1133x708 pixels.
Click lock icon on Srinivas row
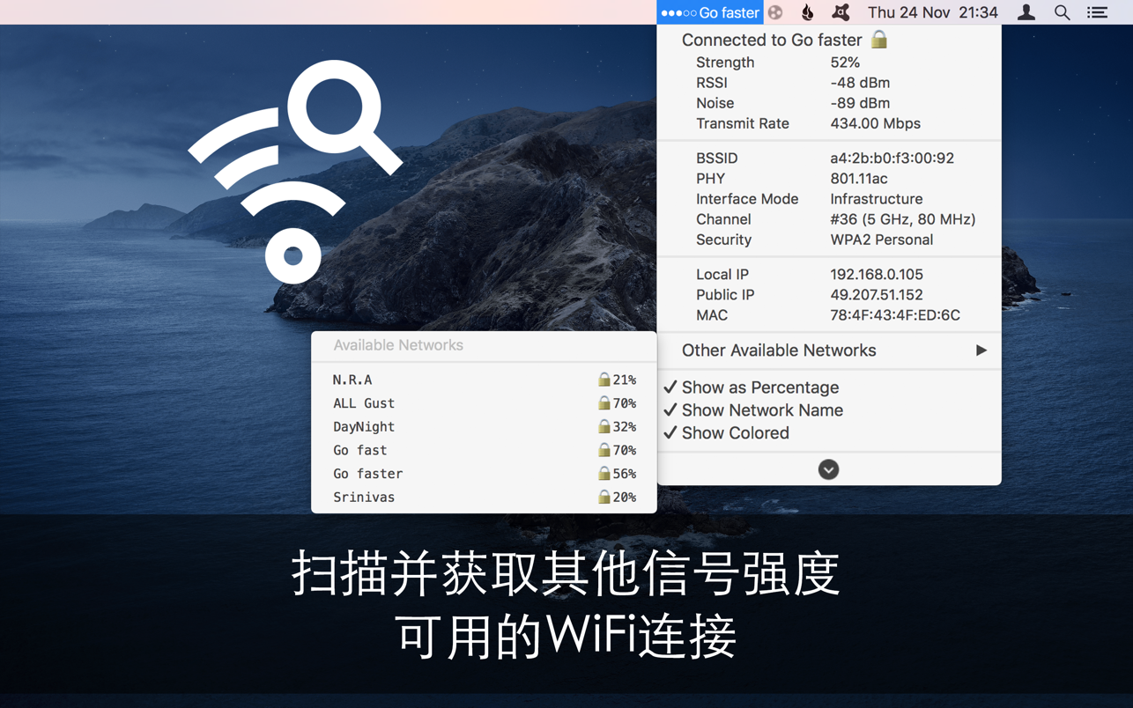click(x=604, y=497)
